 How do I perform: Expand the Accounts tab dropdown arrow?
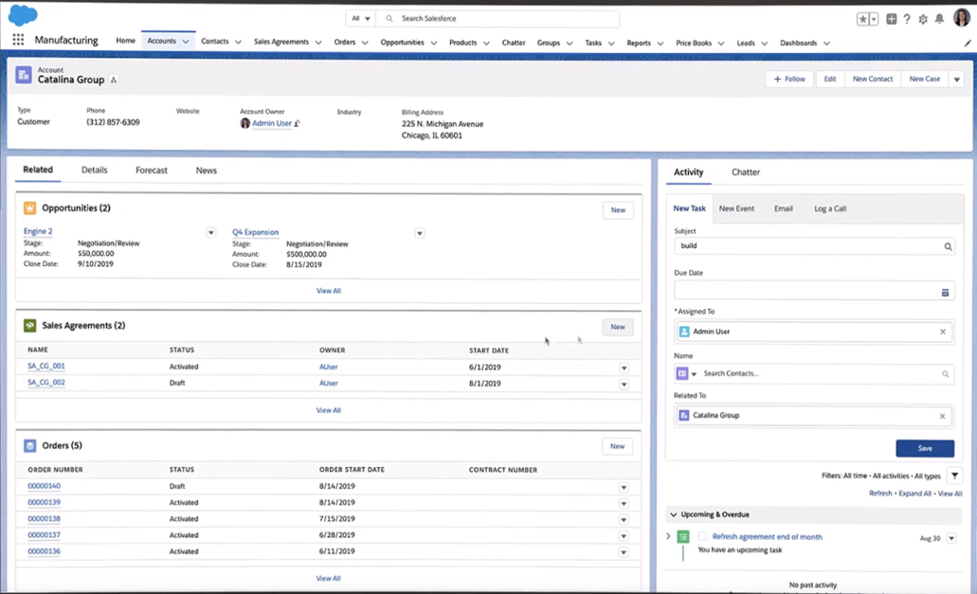tap(186, 42)
